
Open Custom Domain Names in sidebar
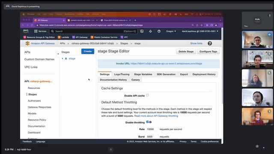39,59
